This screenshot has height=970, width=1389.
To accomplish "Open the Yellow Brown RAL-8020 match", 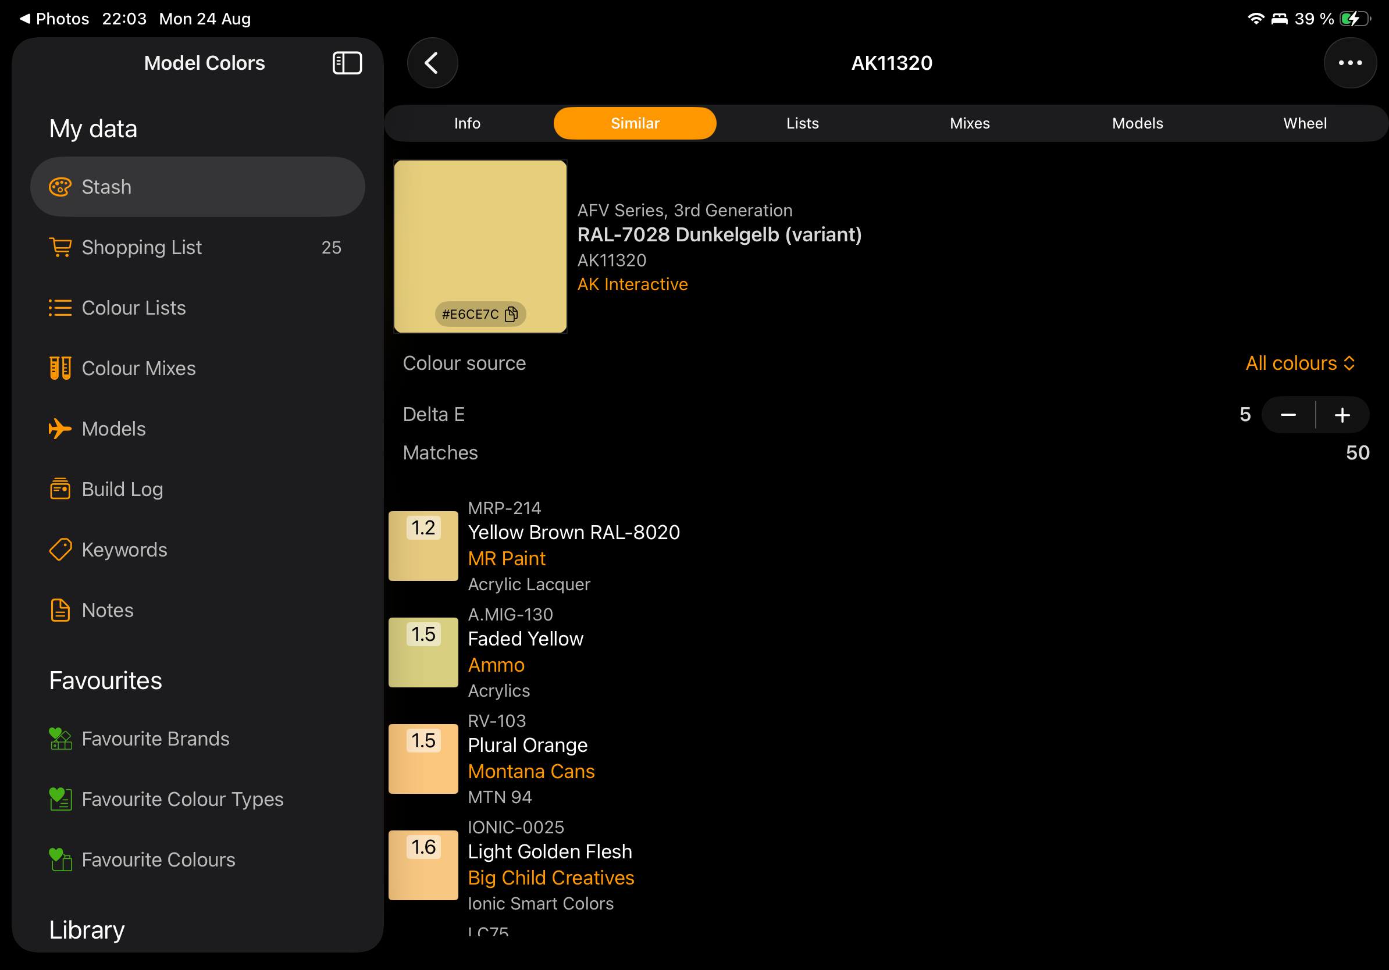I will tap(886, 546).
